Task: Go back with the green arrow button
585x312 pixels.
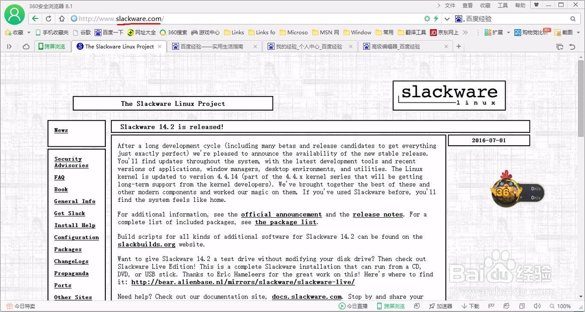Action: [x=35, y=19]
